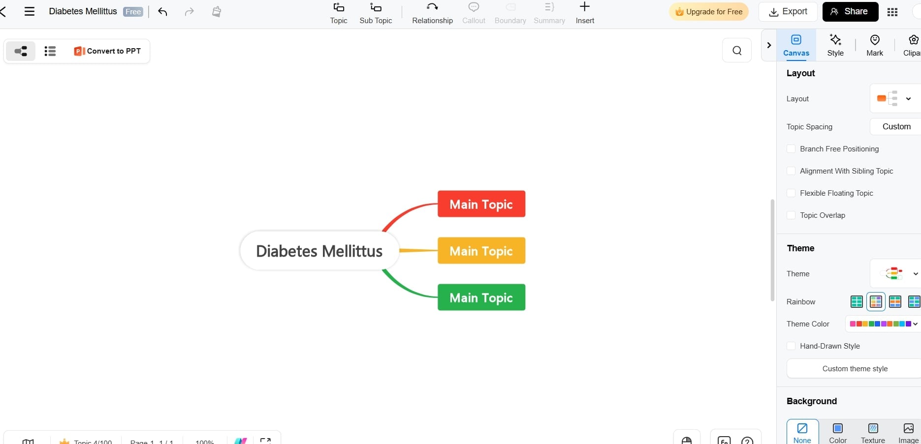Collapse the right sidebar with the chevron
This screenshot has width=921, height=444.
[x=769, y=45]
